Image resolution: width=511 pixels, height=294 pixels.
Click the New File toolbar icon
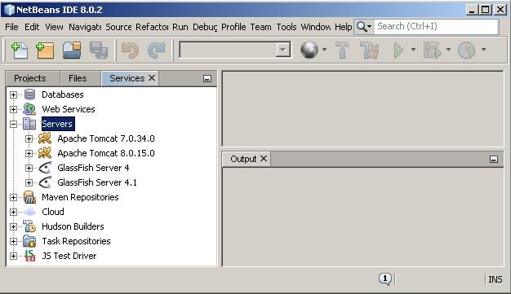click(x=20, y=50)
